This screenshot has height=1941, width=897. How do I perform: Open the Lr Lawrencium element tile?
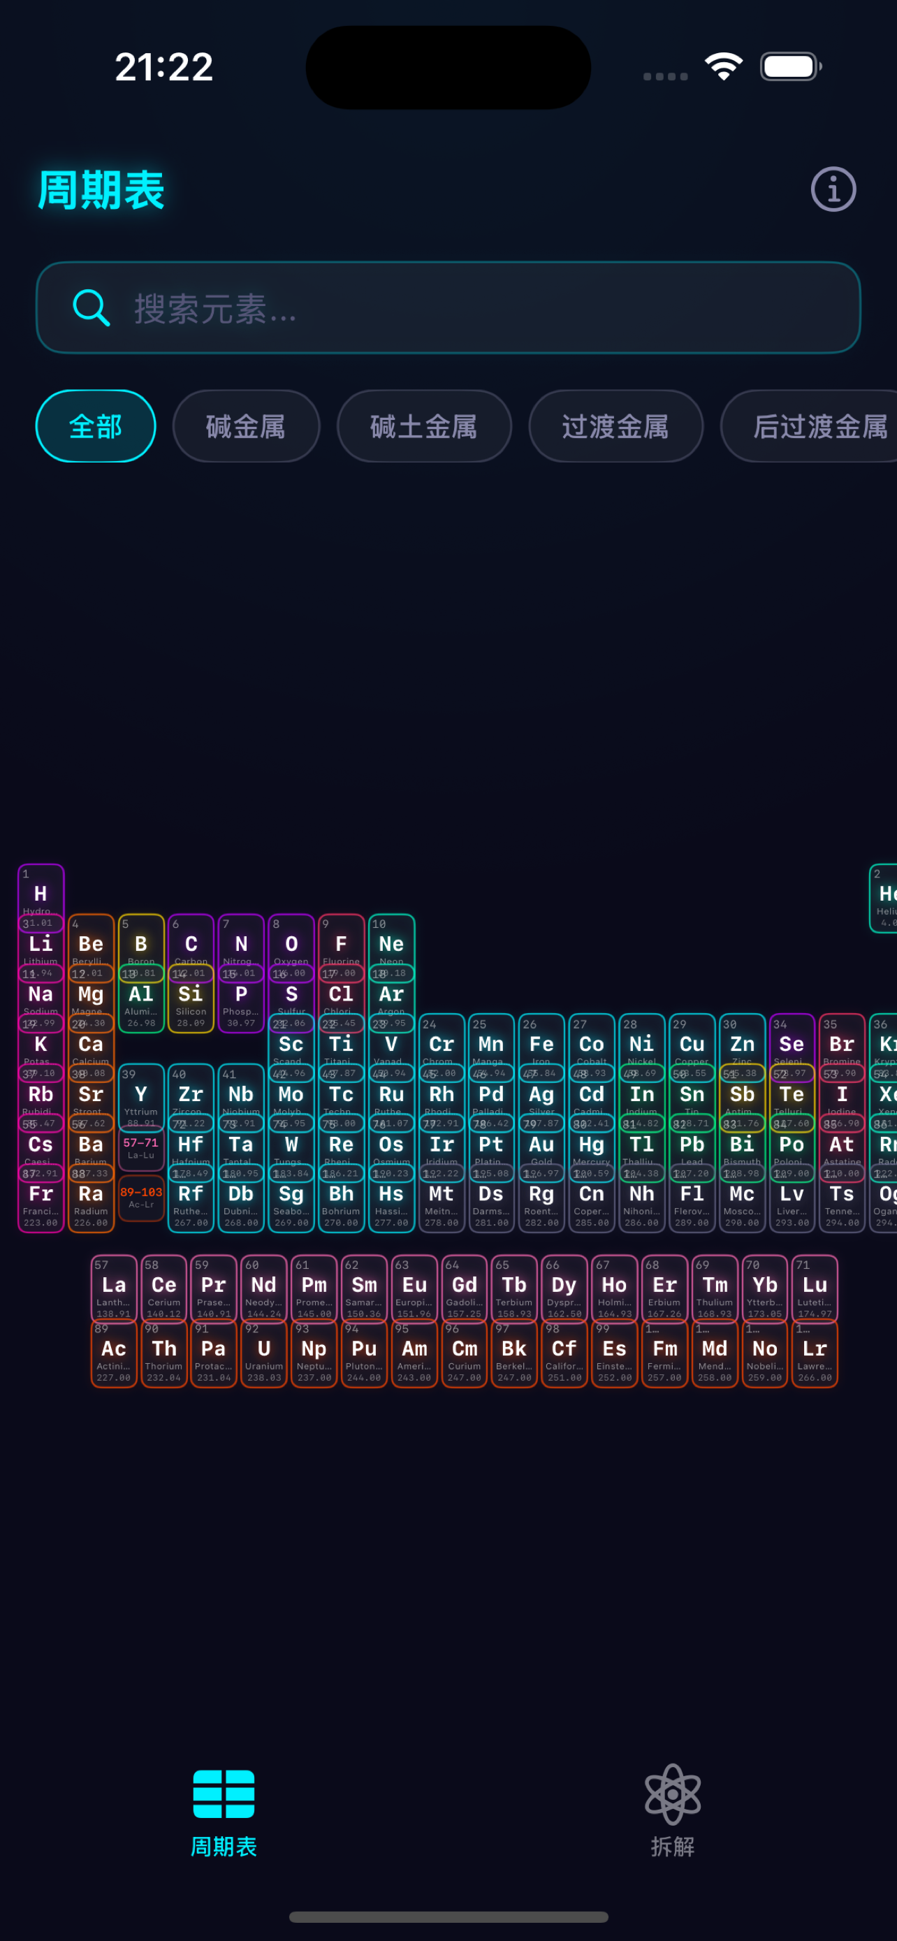(815, 1354)
